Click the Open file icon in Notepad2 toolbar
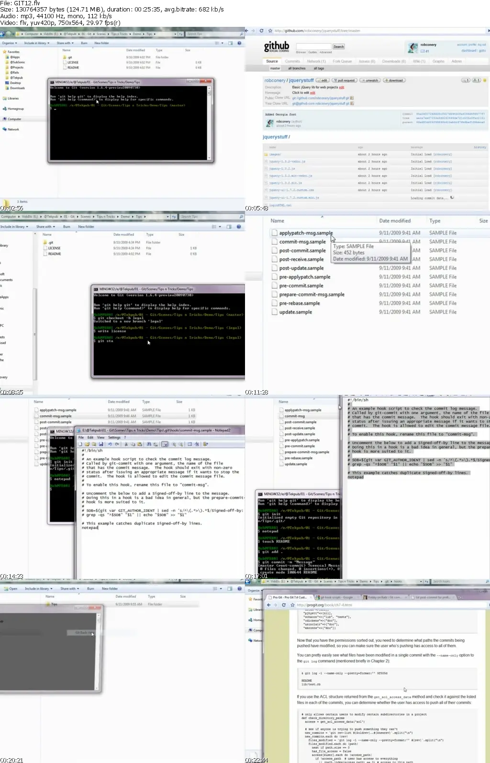The image size is (490, 763). (87, 444)
